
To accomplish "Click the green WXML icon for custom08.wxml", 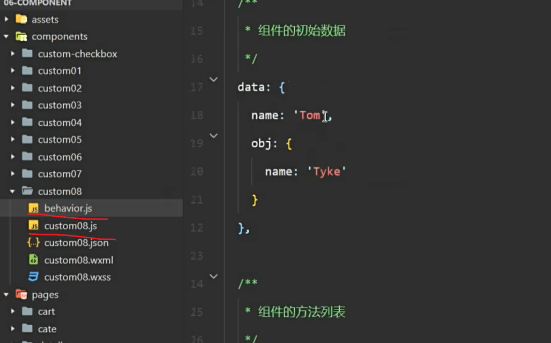I will coord(33,260).
